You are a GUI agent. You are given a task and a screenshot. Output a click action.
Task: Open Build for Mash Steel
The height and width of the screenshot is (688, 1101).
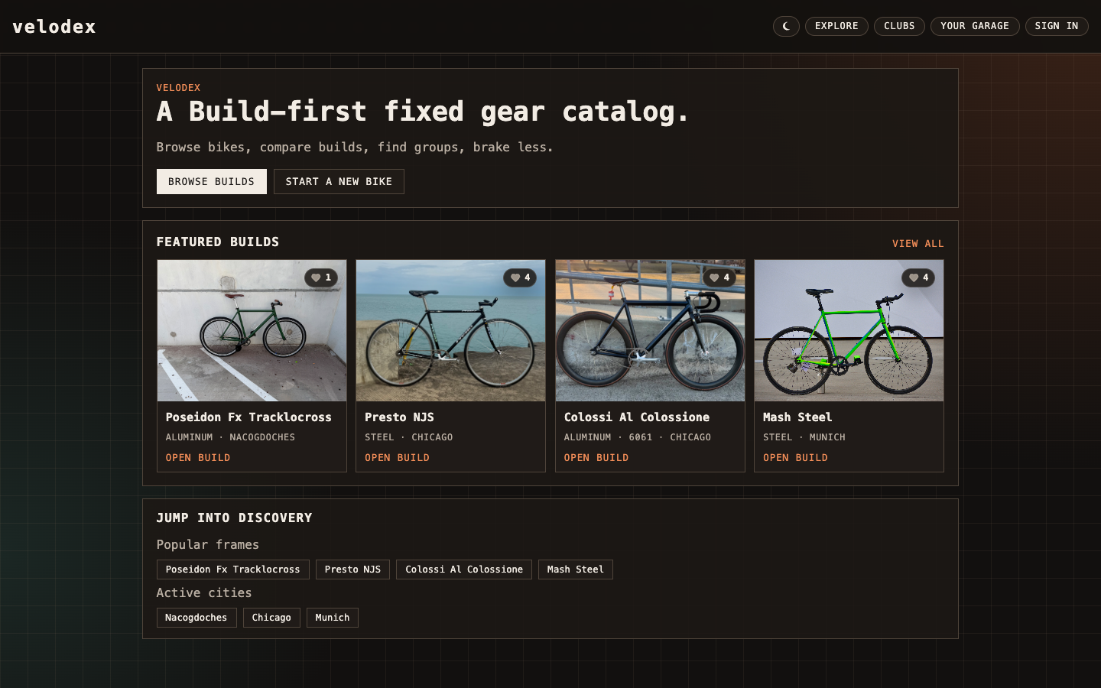(x=795, y=458)
